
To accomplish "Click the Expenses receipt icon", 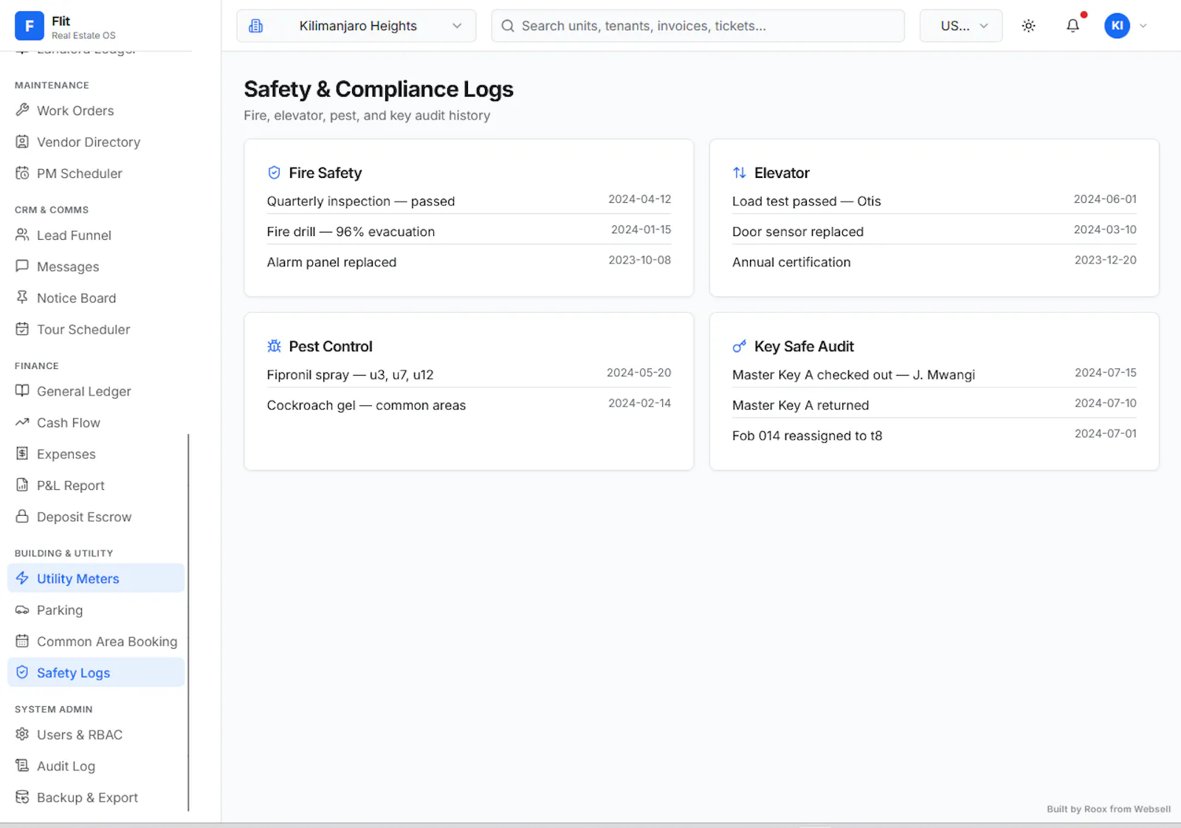I will point(22,454).
